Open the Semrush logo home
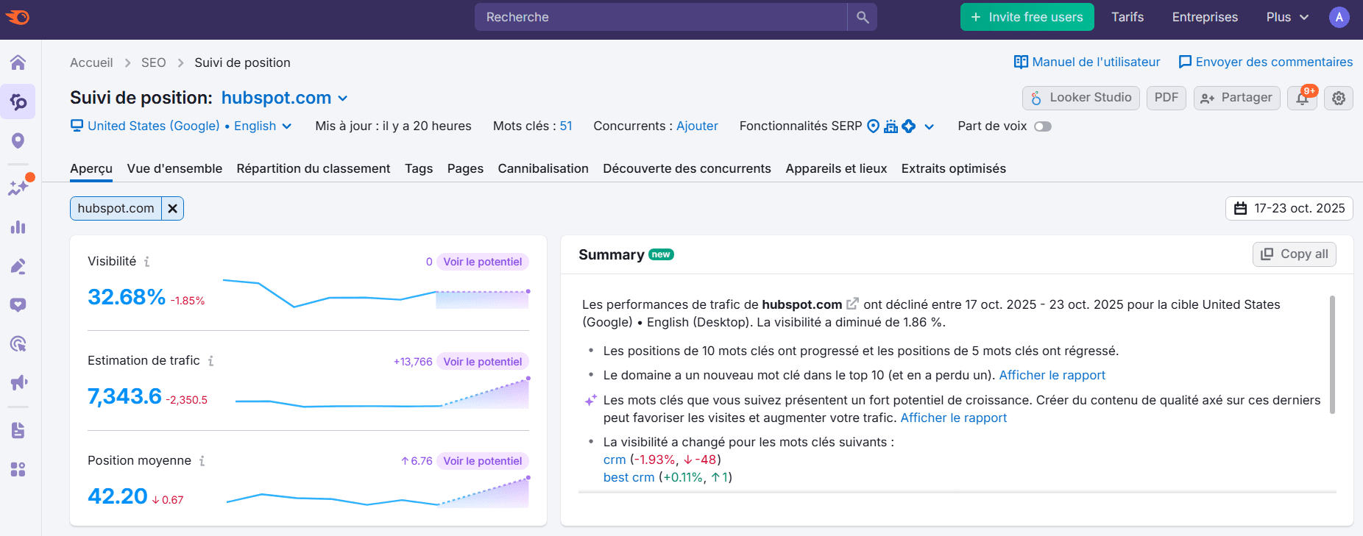The width and height of the screenshot is (1363, 536). 18,16
